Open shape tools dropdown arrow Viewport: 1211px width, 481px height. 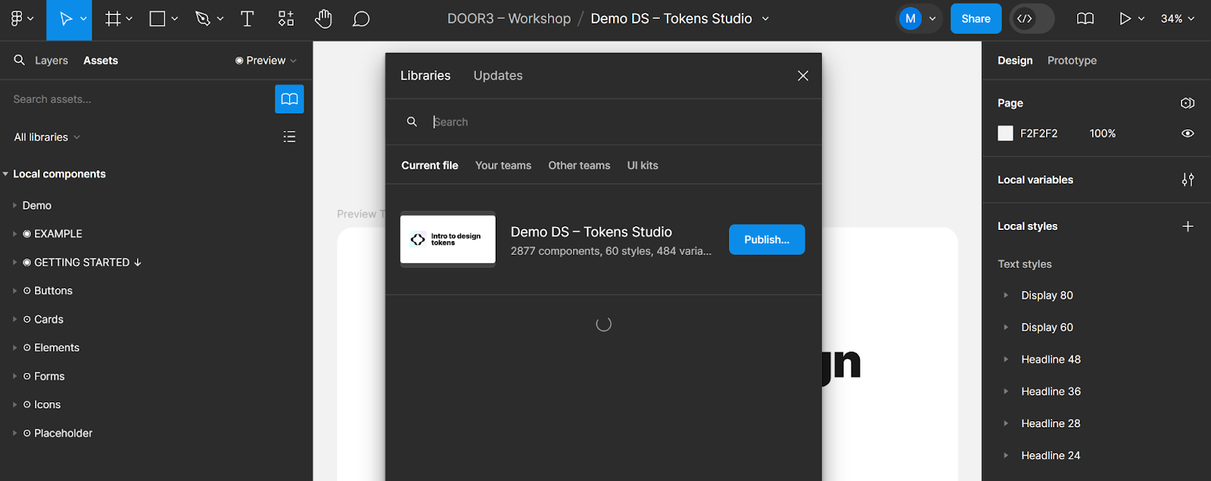click(174, 19)
